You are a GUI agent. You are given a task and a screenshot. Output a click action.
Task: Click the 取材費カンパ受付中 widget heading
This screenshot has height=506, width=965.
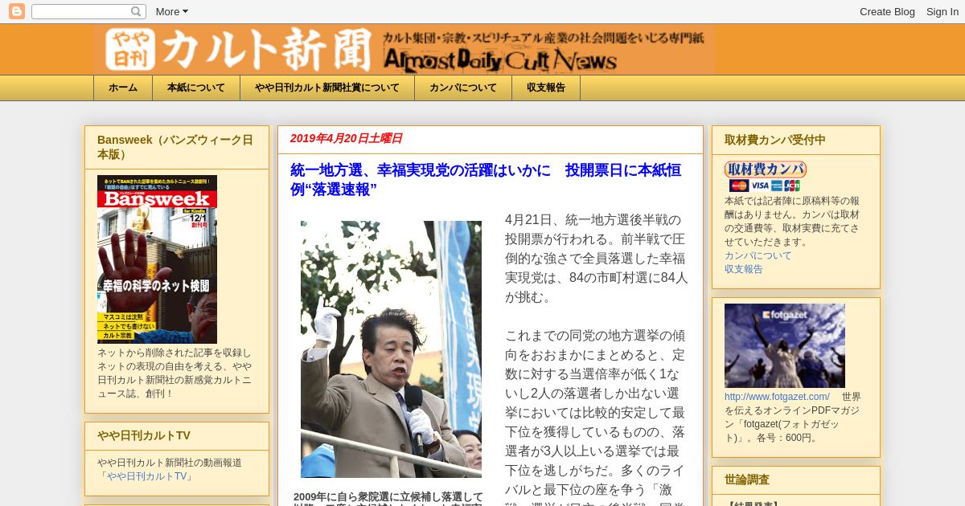(775, 140)
